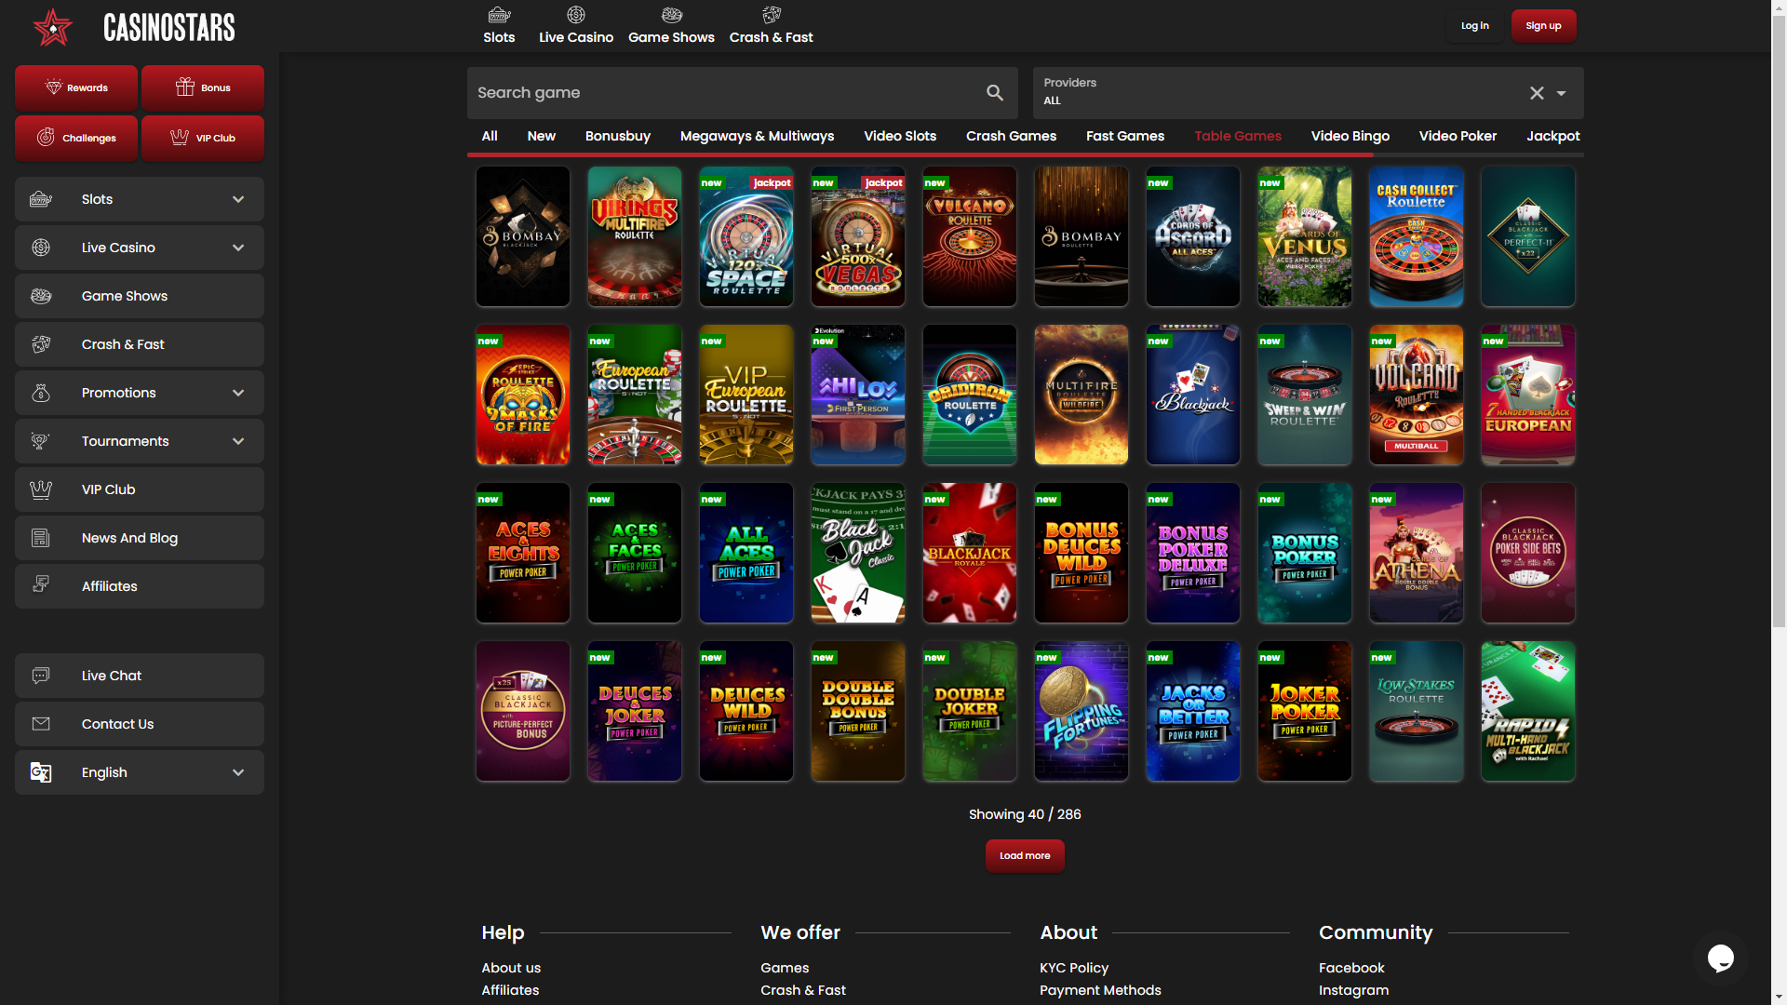This screenshot has height=1005, width=1787.
Task: Click the Game Shows top navigation icon
Action: pos(671,16)
